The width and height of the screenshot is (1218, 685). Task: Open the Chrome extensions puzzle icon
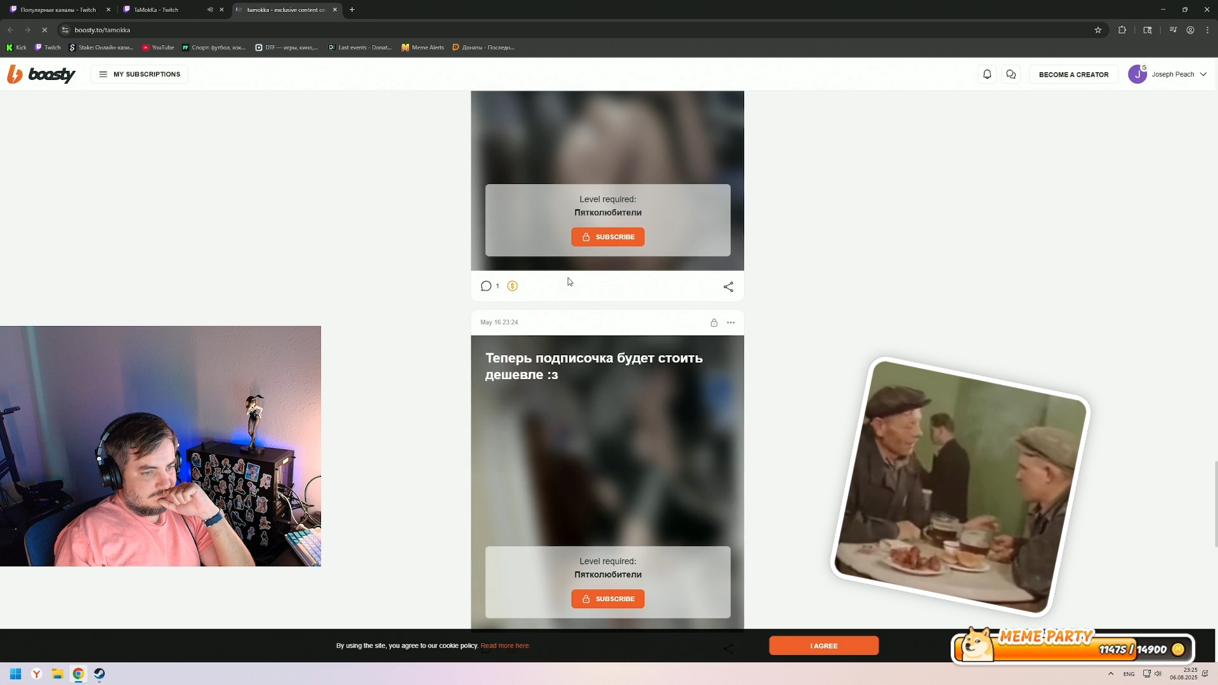[x=1122, y=30]
